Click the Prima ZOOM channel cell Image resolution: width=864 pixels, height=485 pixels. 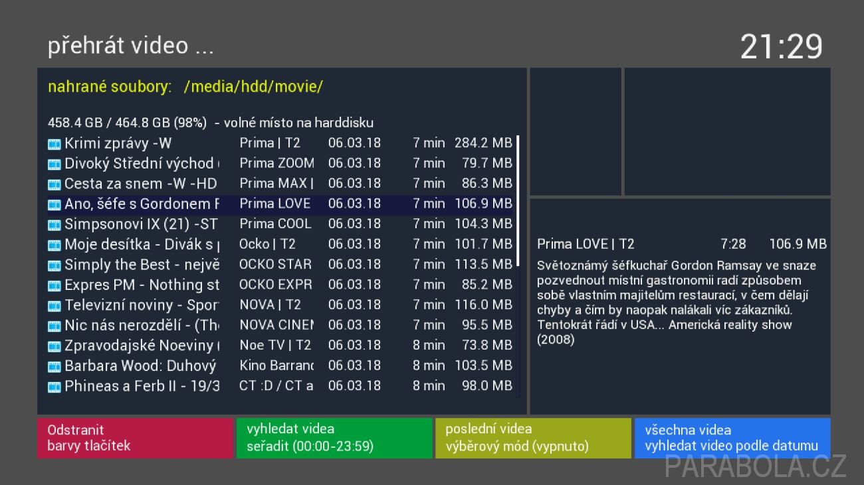click(x=276, y=163)
